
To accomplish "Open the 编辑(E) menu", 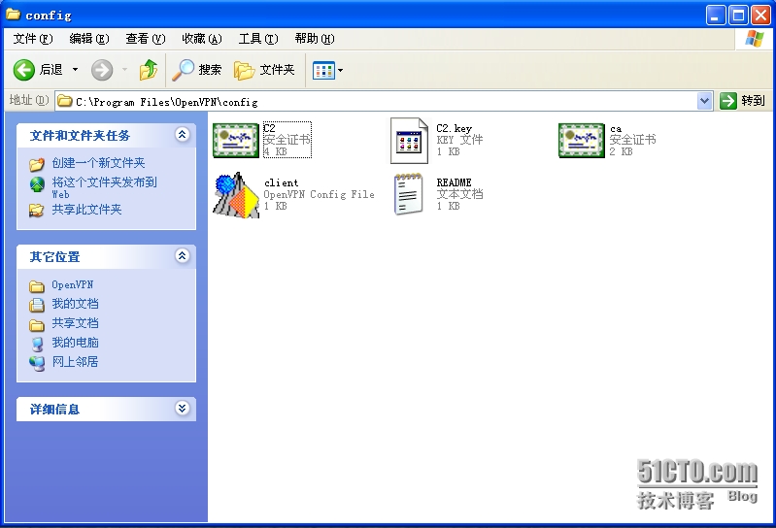I will (x=89, y=39).
